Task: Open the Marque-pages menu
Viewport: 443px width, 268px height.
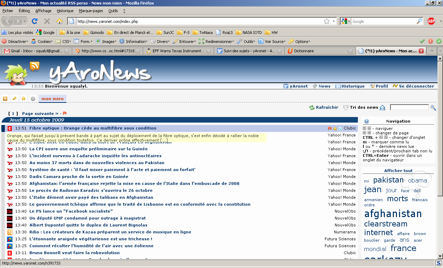Action: click(x=91, y=11)
